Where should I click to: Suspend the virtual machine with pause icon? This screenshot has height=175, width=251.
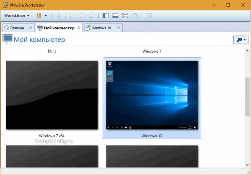coord(39,16)
